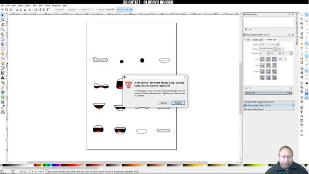Open the File menu
Screen dimensions: 309x174
click(x=2, y=5)
